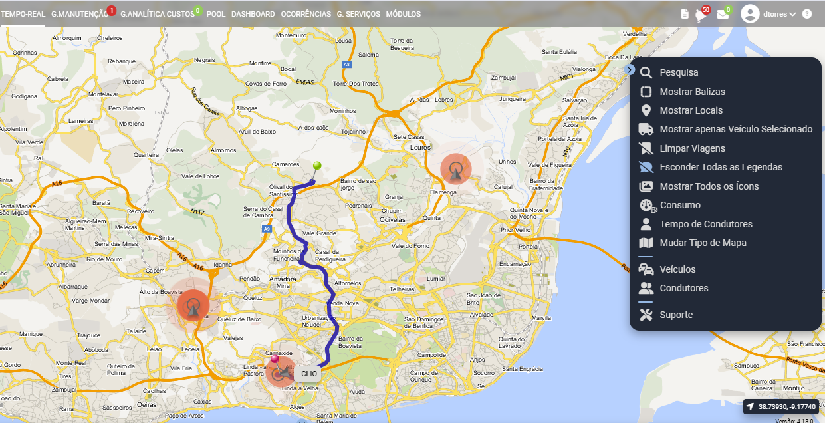Image resolution: width=825 pixels, height=423 pixels.
Task: Click the truck icon for Veículo Selecionado
Action: click(x=646, y=129)
